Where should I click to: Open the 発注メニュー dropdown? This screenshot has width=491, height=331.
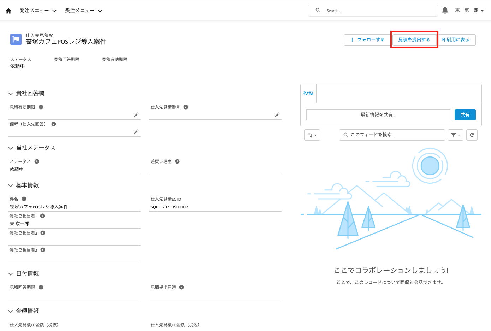pos(38,11)
